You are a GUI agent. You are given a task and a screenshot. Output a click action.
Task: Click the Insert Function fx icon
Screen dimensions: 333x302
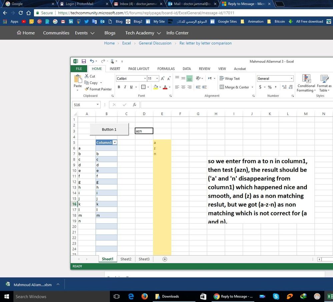point(134,105)
